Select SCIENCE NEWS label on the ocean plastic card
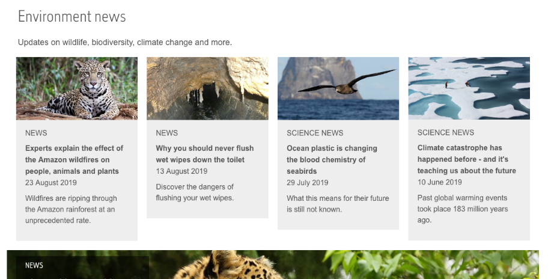Viewport: 551px width, 279px height. click(x=315, y=133)
